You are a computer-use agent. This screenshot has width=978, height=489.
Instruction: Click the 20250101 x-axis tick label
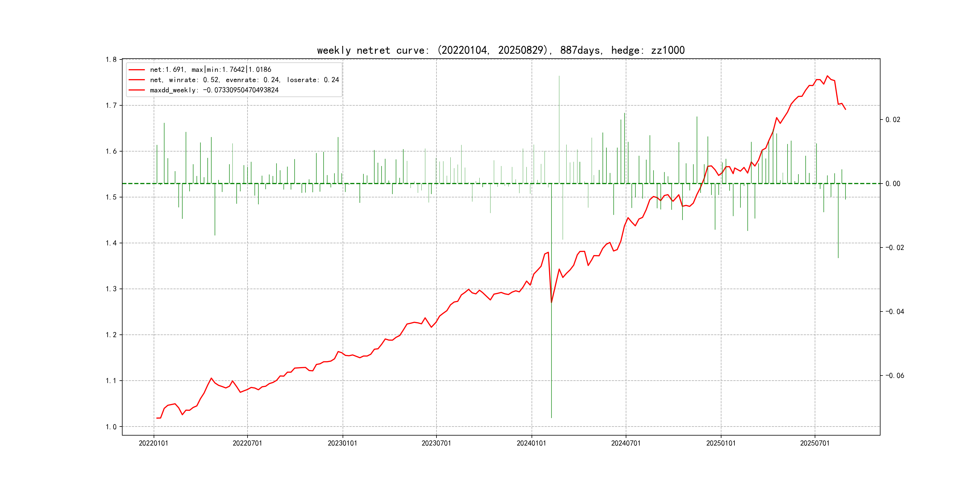pos(721,443)
